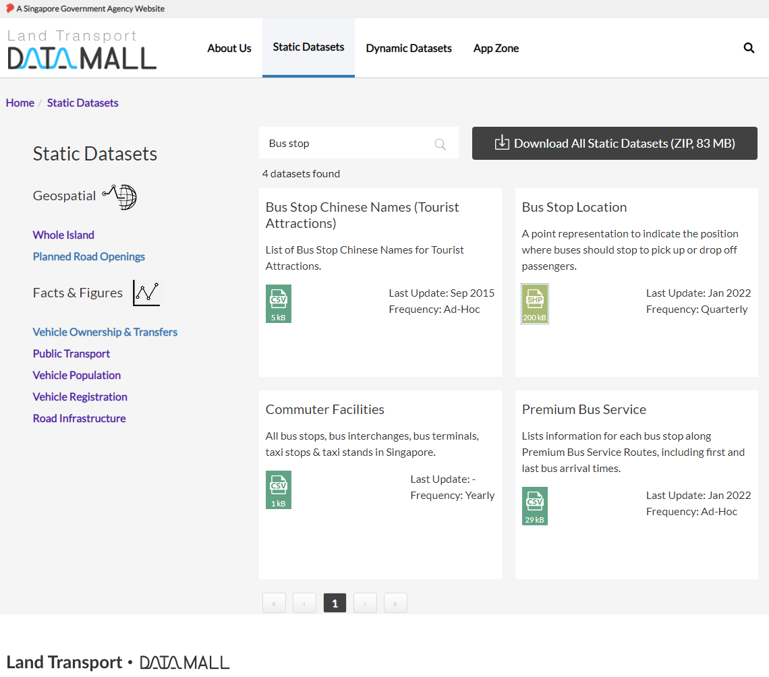Open Vehicle Ownership & Transfers link

point(105,332)
